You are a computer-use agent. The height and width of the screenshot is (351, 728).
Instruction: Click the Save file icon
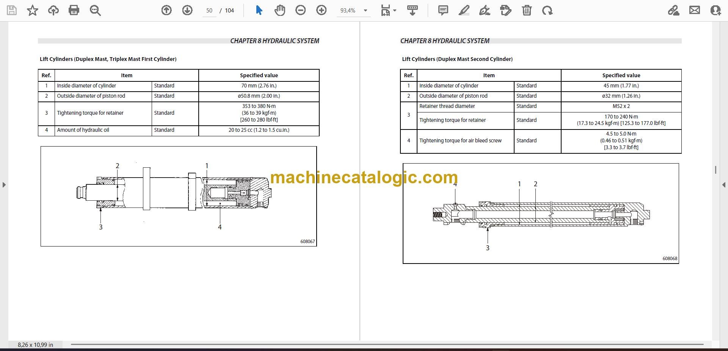click(x=12, y=10)
